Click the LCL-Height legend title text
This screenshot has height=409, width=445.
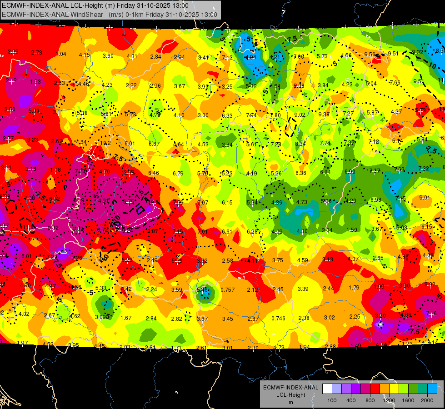click(290, 395)
